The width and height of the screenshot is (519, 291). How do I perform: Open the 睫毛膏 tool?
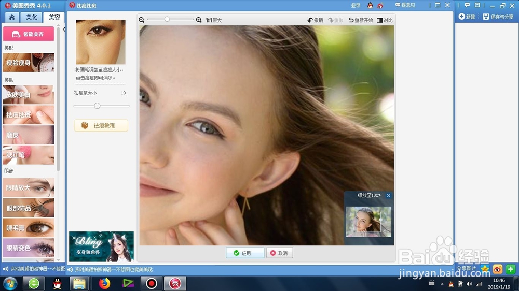[29, 228]
